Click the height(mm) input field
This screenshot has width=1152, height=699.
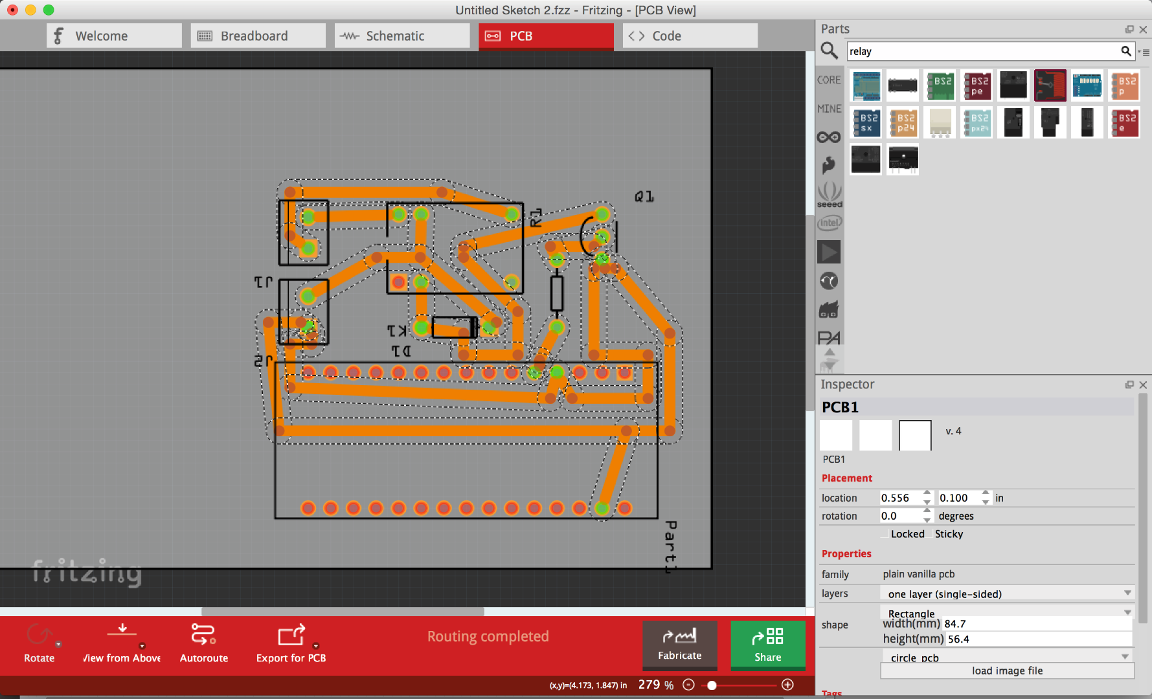click(1039, 639)
